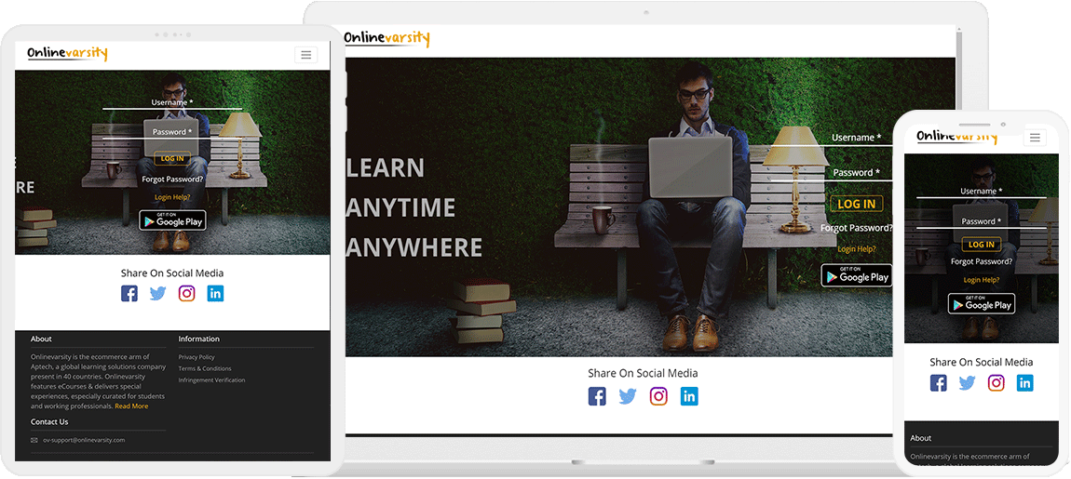This screenshot has width=1071, height=479.
Task: Open Infringement Verification link on tablet
Action: [211, 380]
